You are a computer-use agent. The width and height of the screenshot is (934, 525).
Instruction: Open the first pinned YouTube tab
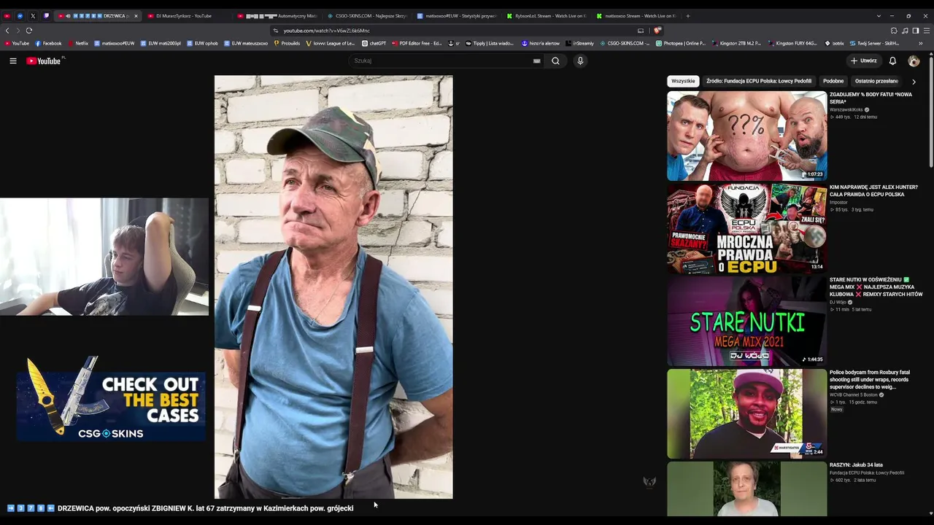pyautogui.click(x=7, y=16)
